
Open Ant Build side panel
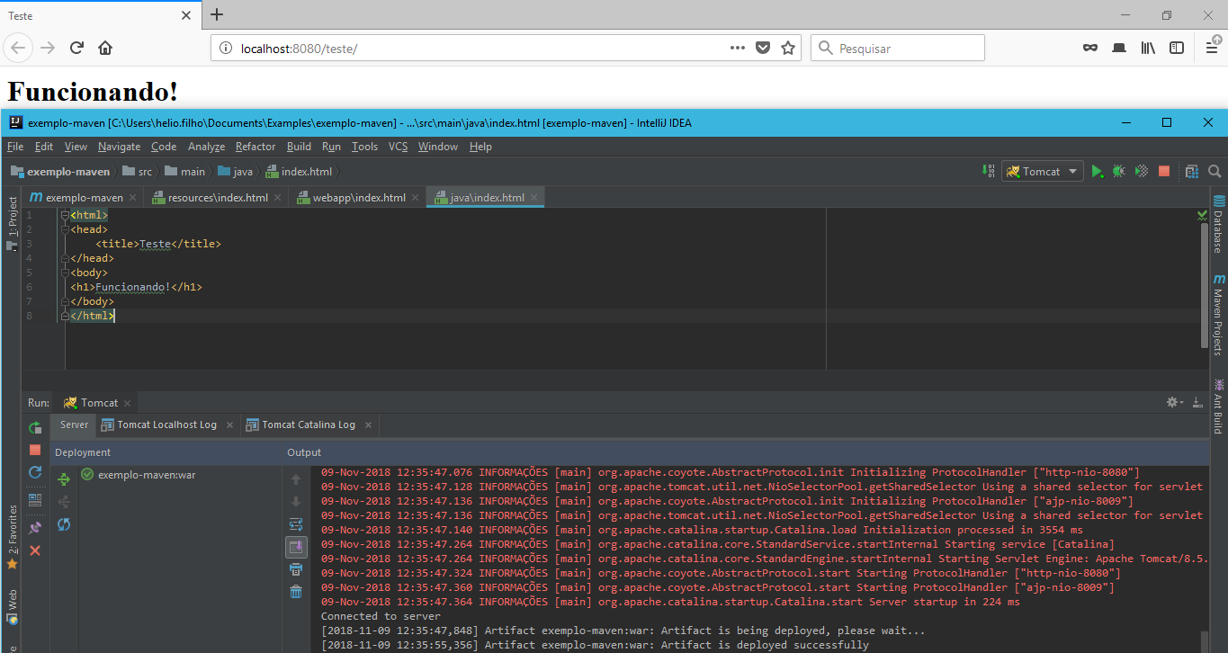(1219, 406)
